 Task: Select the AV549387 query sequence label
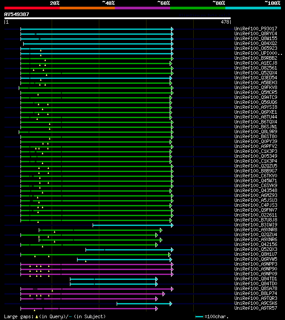17,14
